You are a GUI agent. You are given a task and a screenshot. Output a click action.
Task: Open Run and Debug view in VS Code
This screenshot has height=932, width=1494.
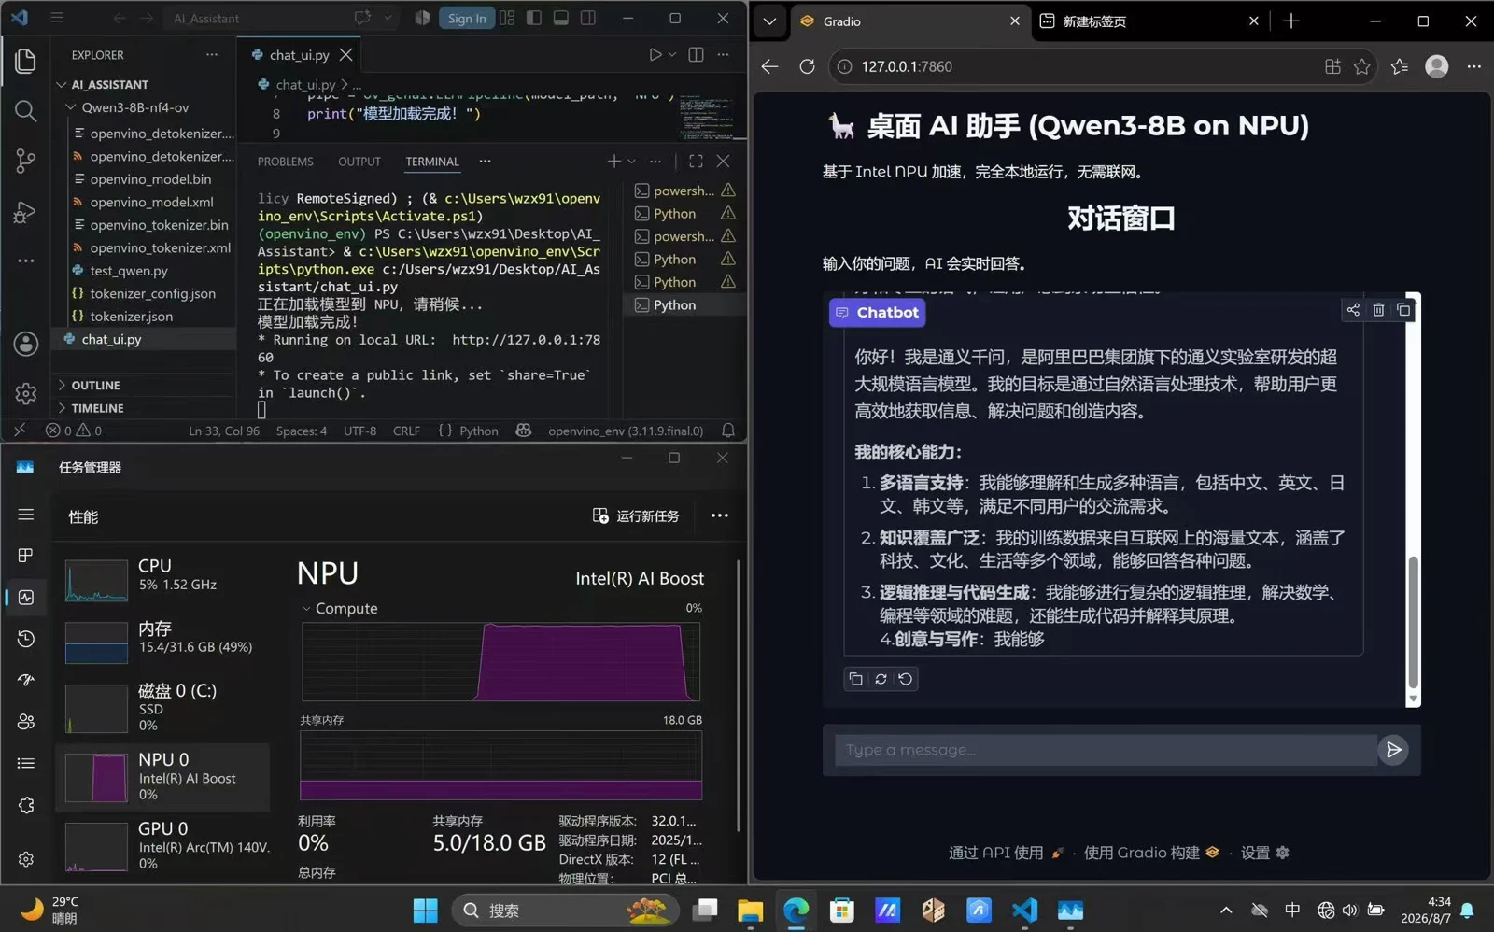(x=26, y=212)
